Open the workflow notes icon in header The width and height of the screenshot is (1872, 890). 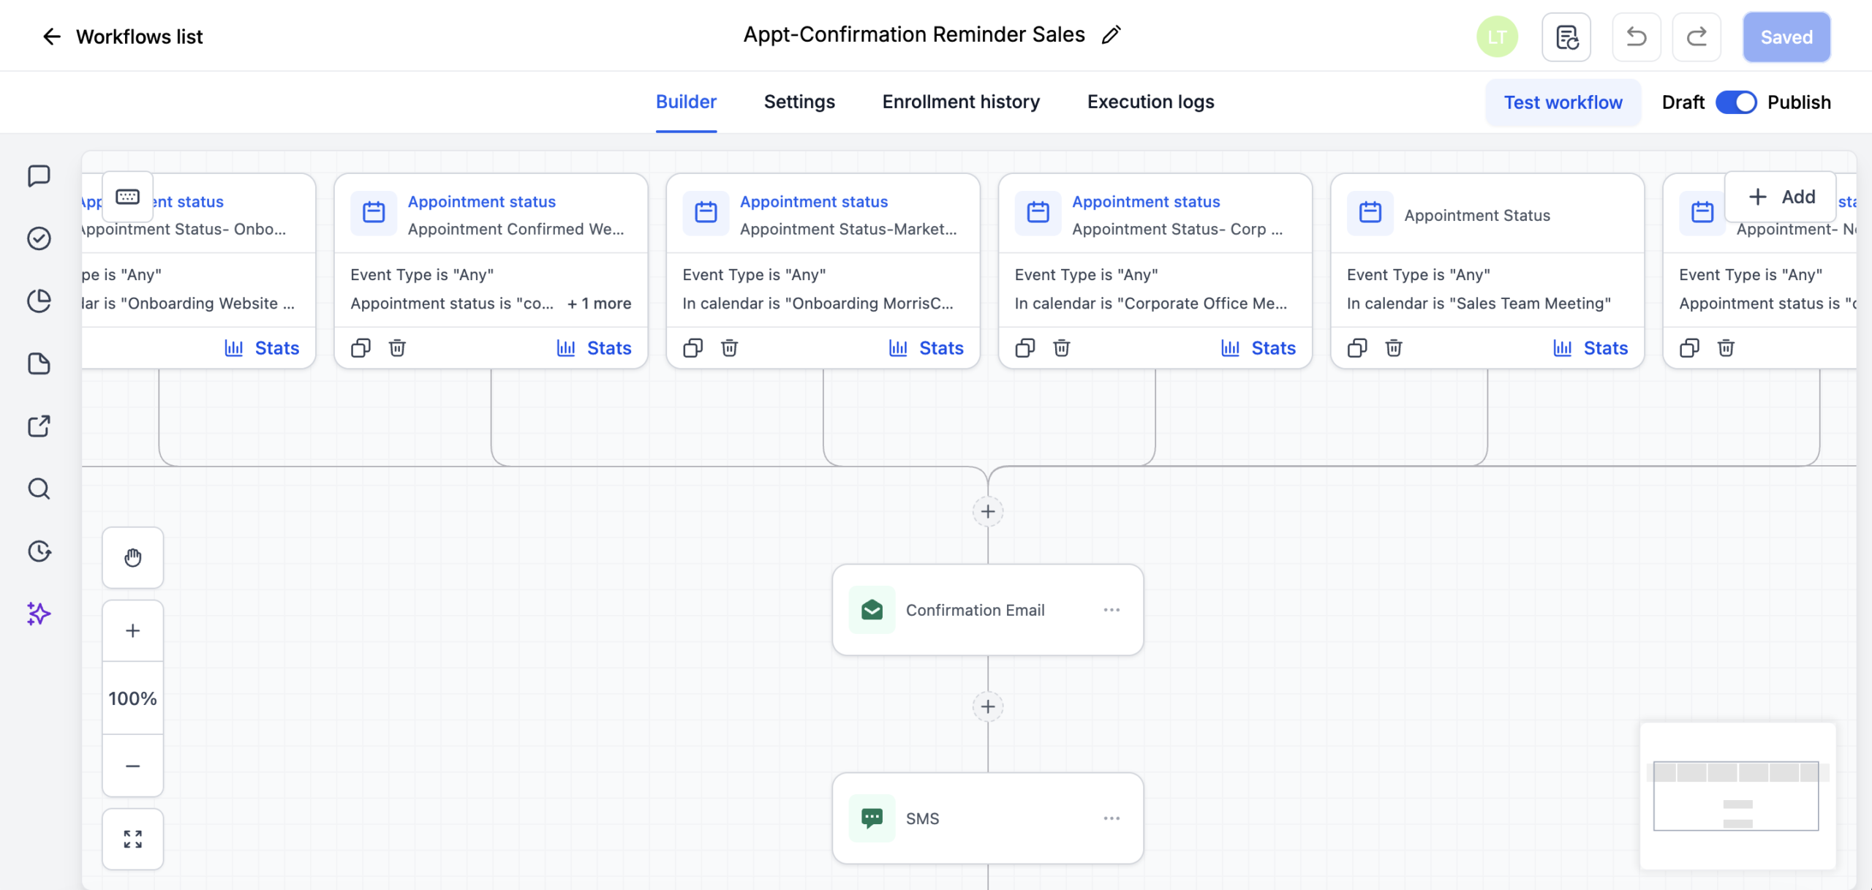click(x=1566, y=37)
